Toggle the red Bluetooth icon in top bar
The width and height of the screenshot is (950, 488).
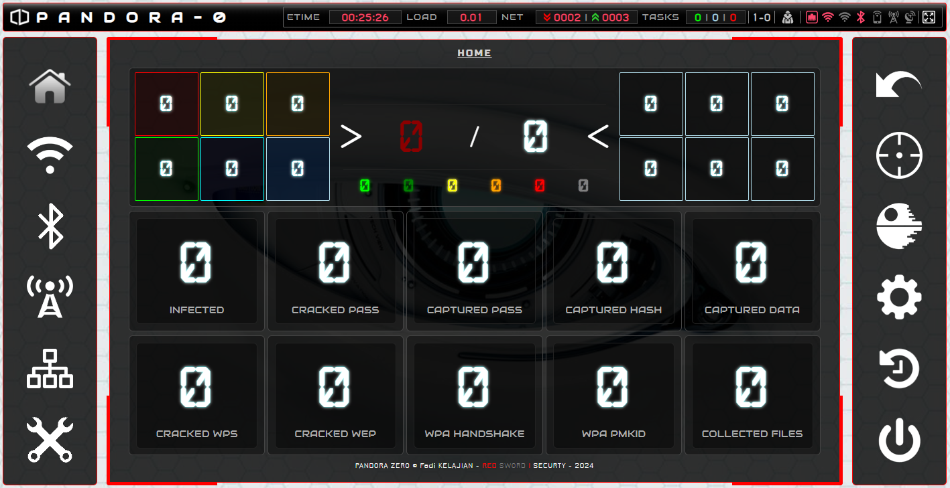pos(862,17)
